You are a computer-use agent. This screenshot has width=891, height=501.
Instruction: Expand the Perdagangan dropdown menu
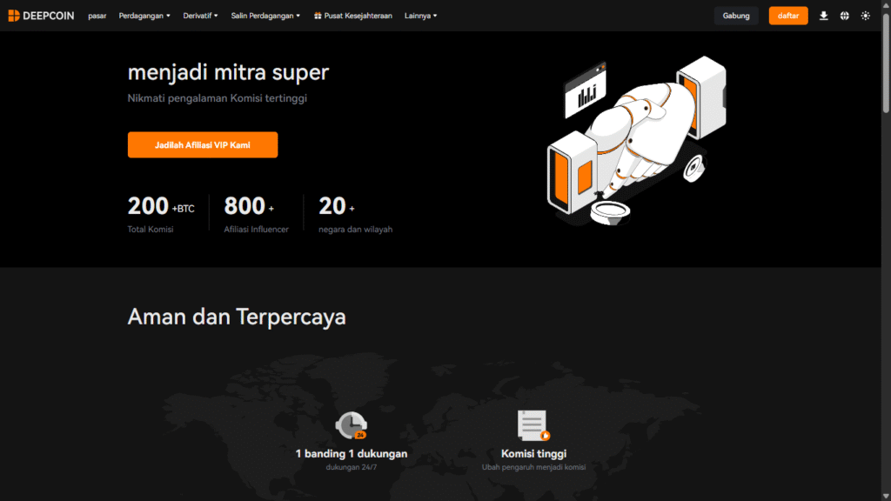pos(144,15)
